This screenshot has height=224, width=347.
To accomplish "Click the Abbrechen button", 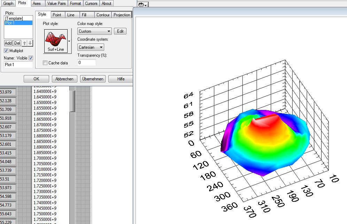I will [x=64, y=79].
